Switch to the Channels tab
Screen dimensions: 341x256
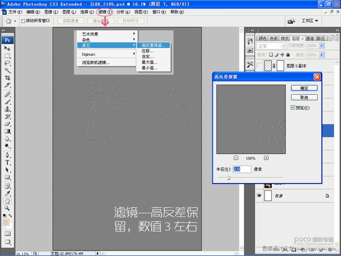tap(310, 39)
